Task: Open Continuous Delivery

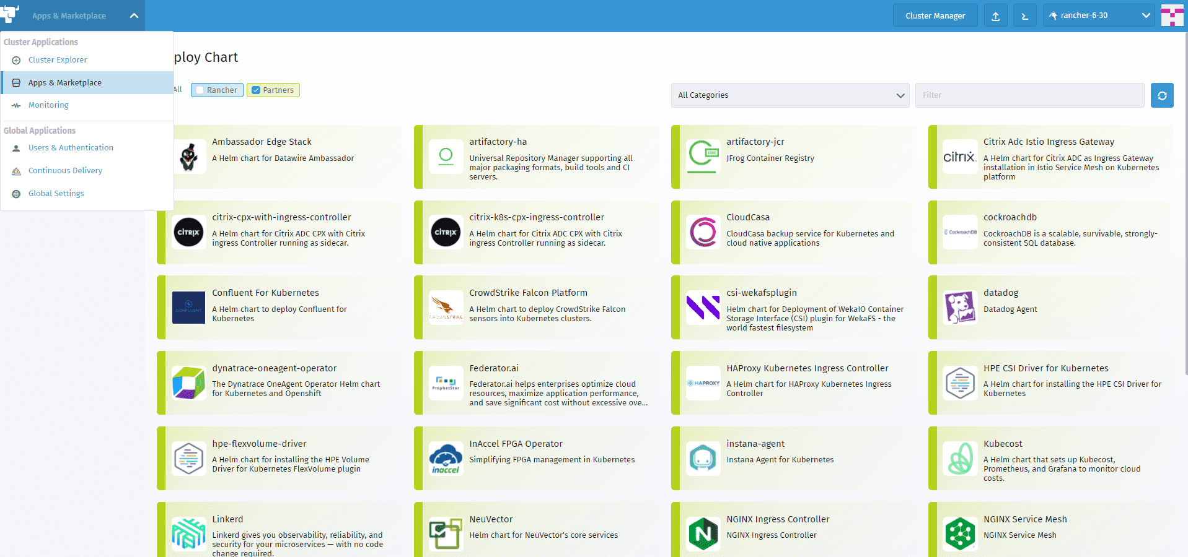Action: coord(87,171)
